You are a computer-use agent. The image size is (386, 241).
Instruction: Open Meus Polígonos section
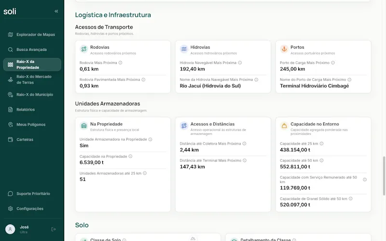pos(32,125)
